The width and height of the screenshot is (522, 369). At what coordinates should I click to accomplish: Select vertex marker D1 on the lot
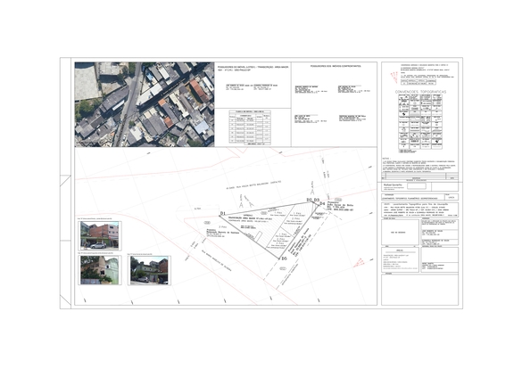click(223, 213)
